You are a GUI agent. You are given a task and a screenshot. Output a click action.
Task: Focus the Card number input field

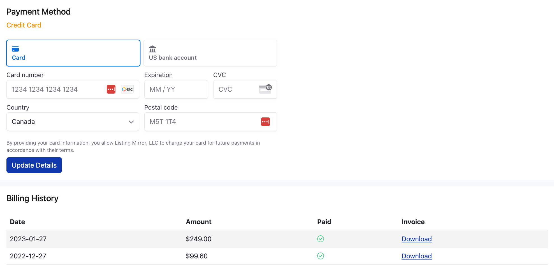[73, 89]
